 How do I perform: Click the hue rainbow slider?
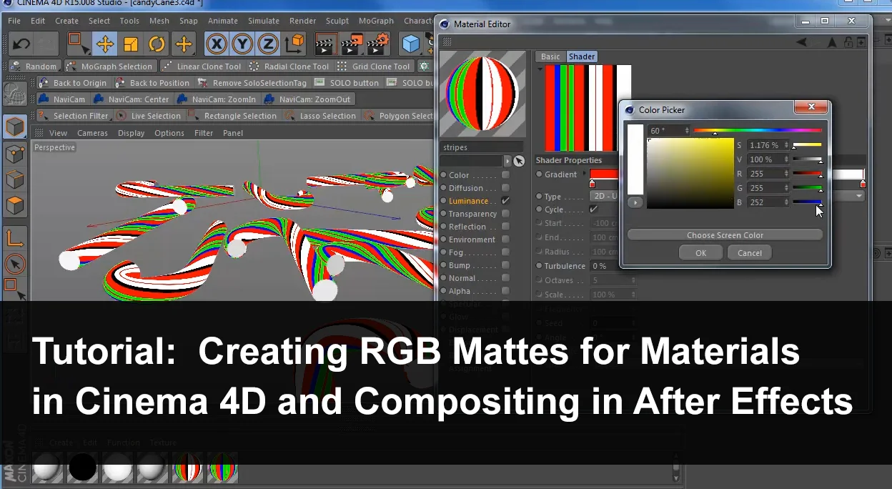(757, 131)
